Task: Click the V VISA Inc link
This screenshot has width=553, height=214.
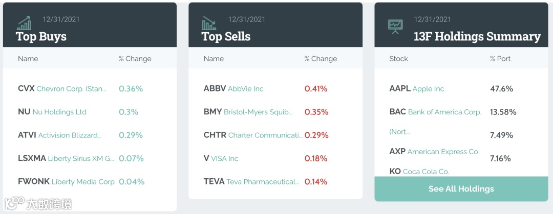Action: (x=221, y=158)
